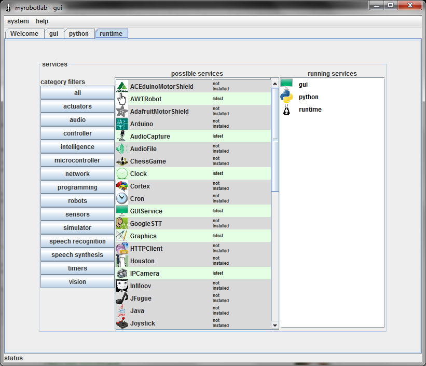Viewport: 426px width, 366px height.
Task: Select gui in running services
Action: click(x=303, y=85)
